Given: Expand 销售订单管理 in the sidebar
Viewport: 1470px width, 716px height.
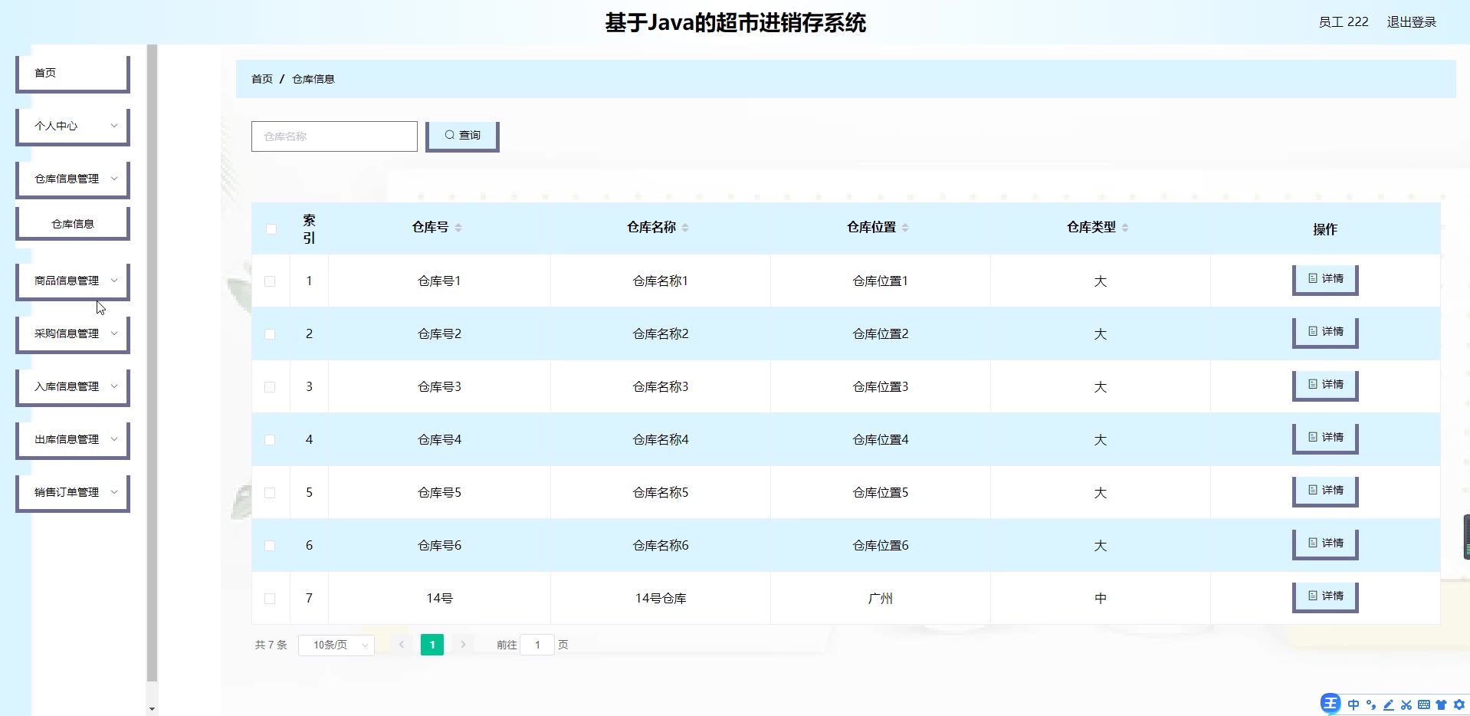Looking at the screenshot, I should (73, 492).
